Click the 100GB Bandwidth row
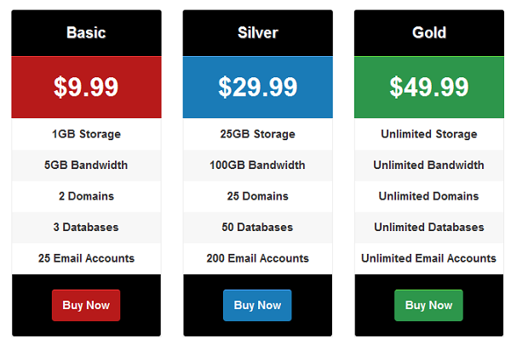This screenshot has width=511, height=344. coord(258,165)
